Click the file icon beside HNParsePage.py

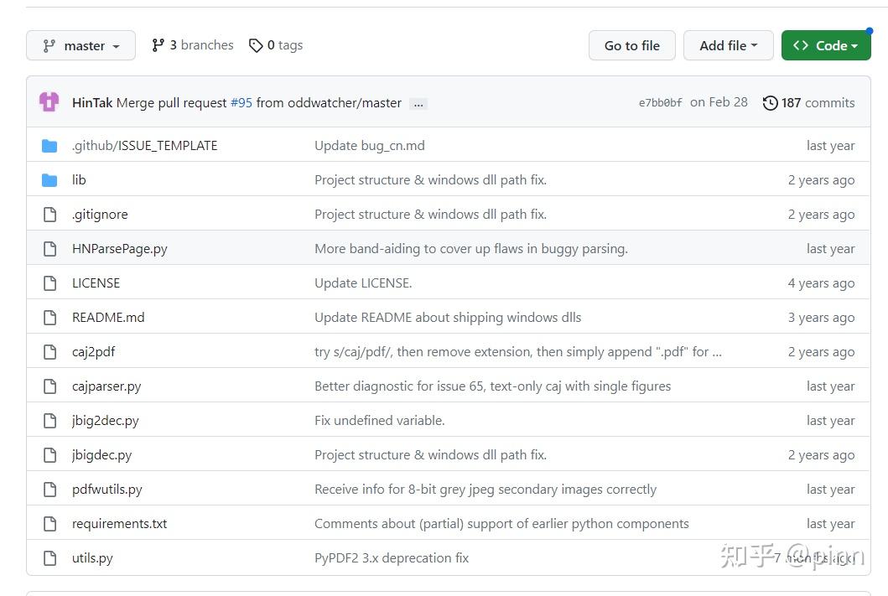(x=49, y=248)
